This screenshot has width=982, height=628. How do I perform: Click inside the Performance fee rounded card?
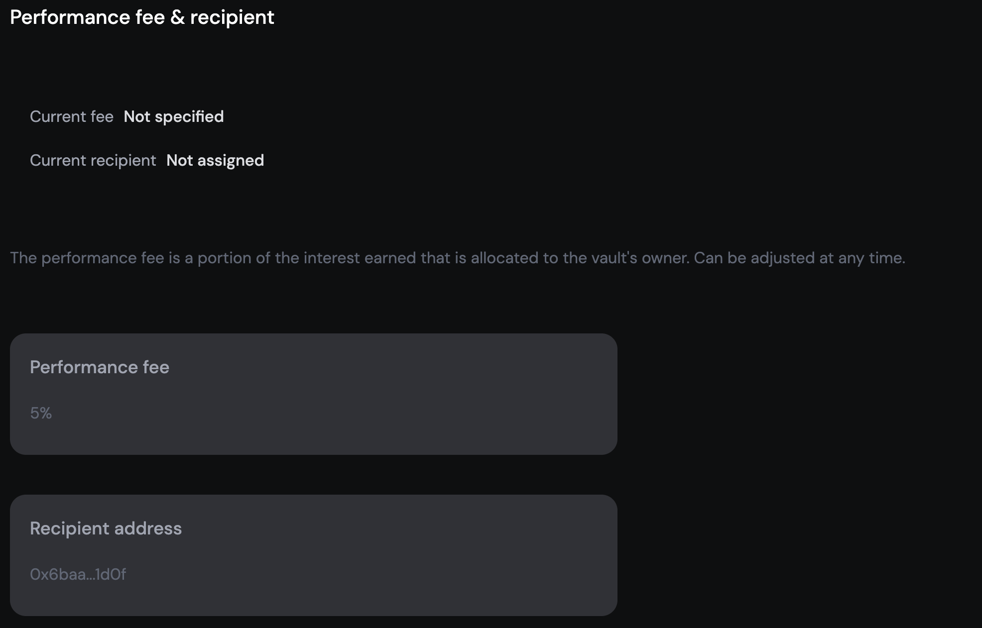pyautogui.click(x=313, y=393)
